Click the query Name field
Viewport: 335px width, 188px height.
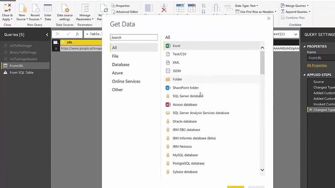click(321, 58)
